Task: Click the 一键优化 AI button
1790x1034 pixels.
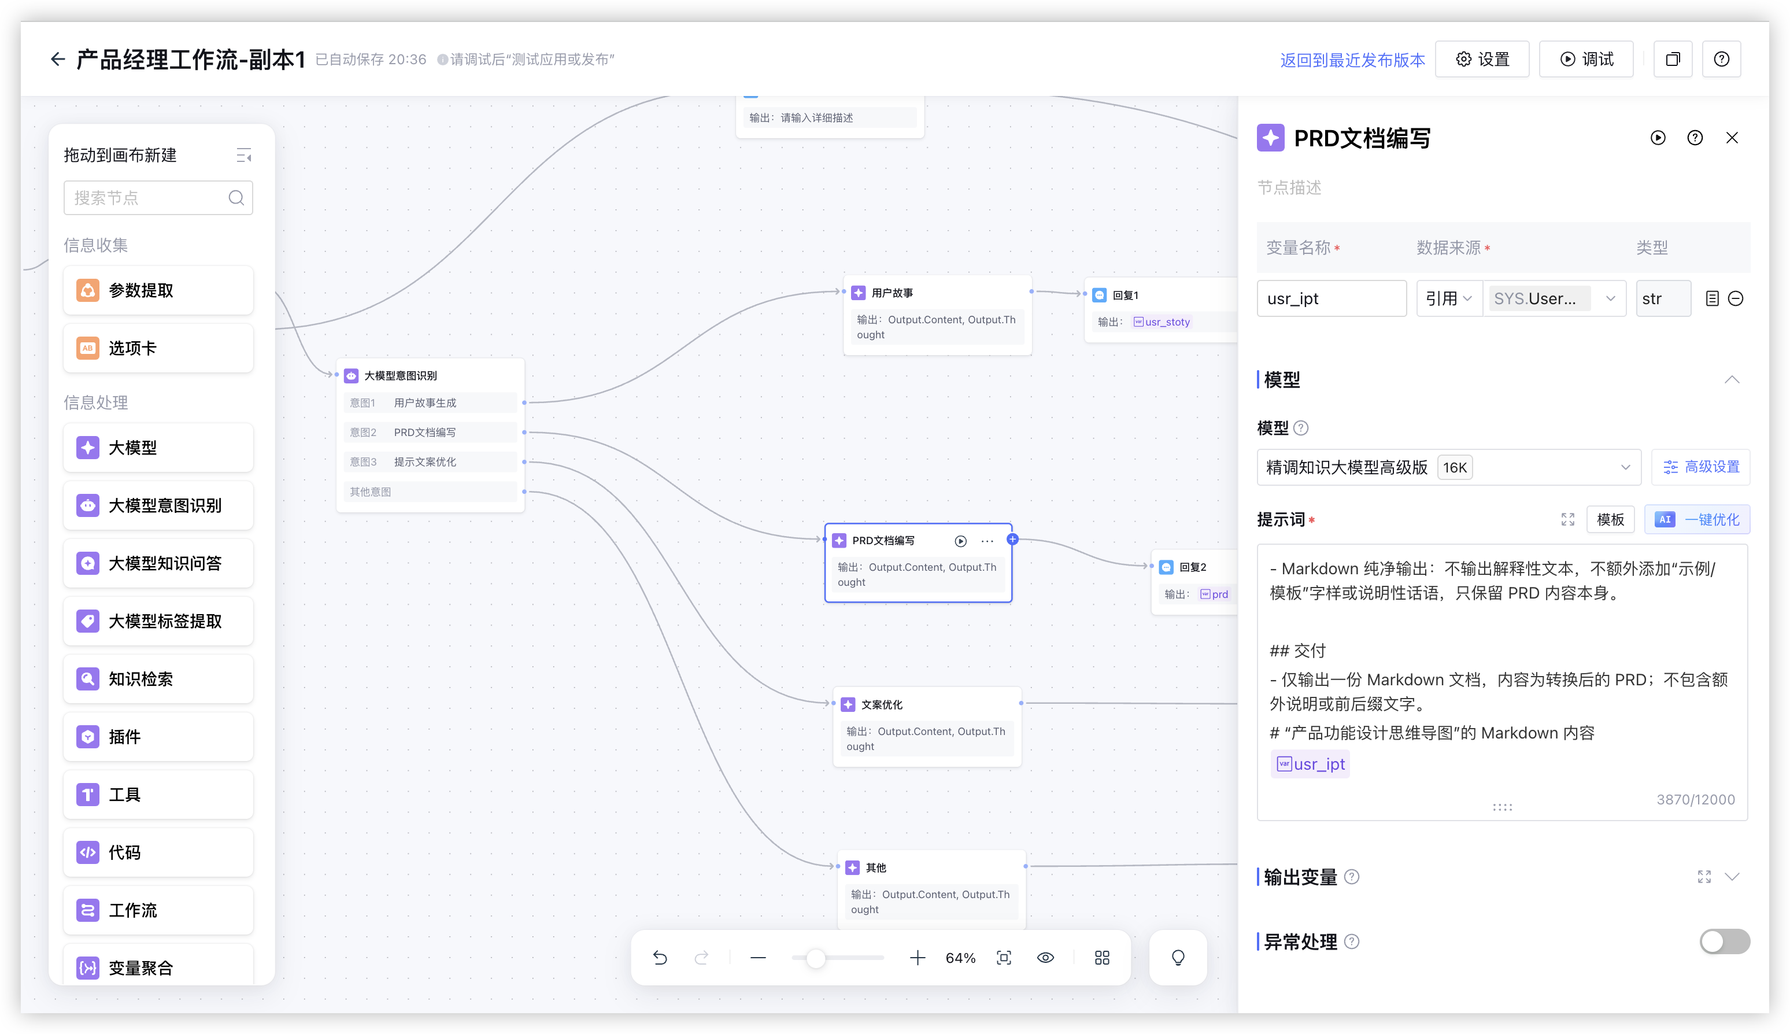Action: tap(1697, 519)
